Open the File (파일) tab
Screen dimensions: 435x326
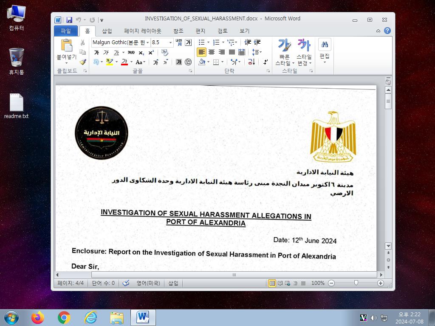click(66, 31)
